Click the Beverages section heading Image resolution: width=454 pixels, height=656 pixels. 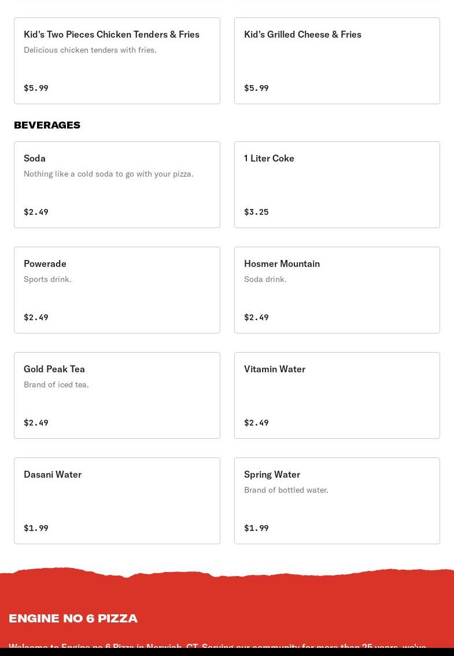(x=47, y=125)
